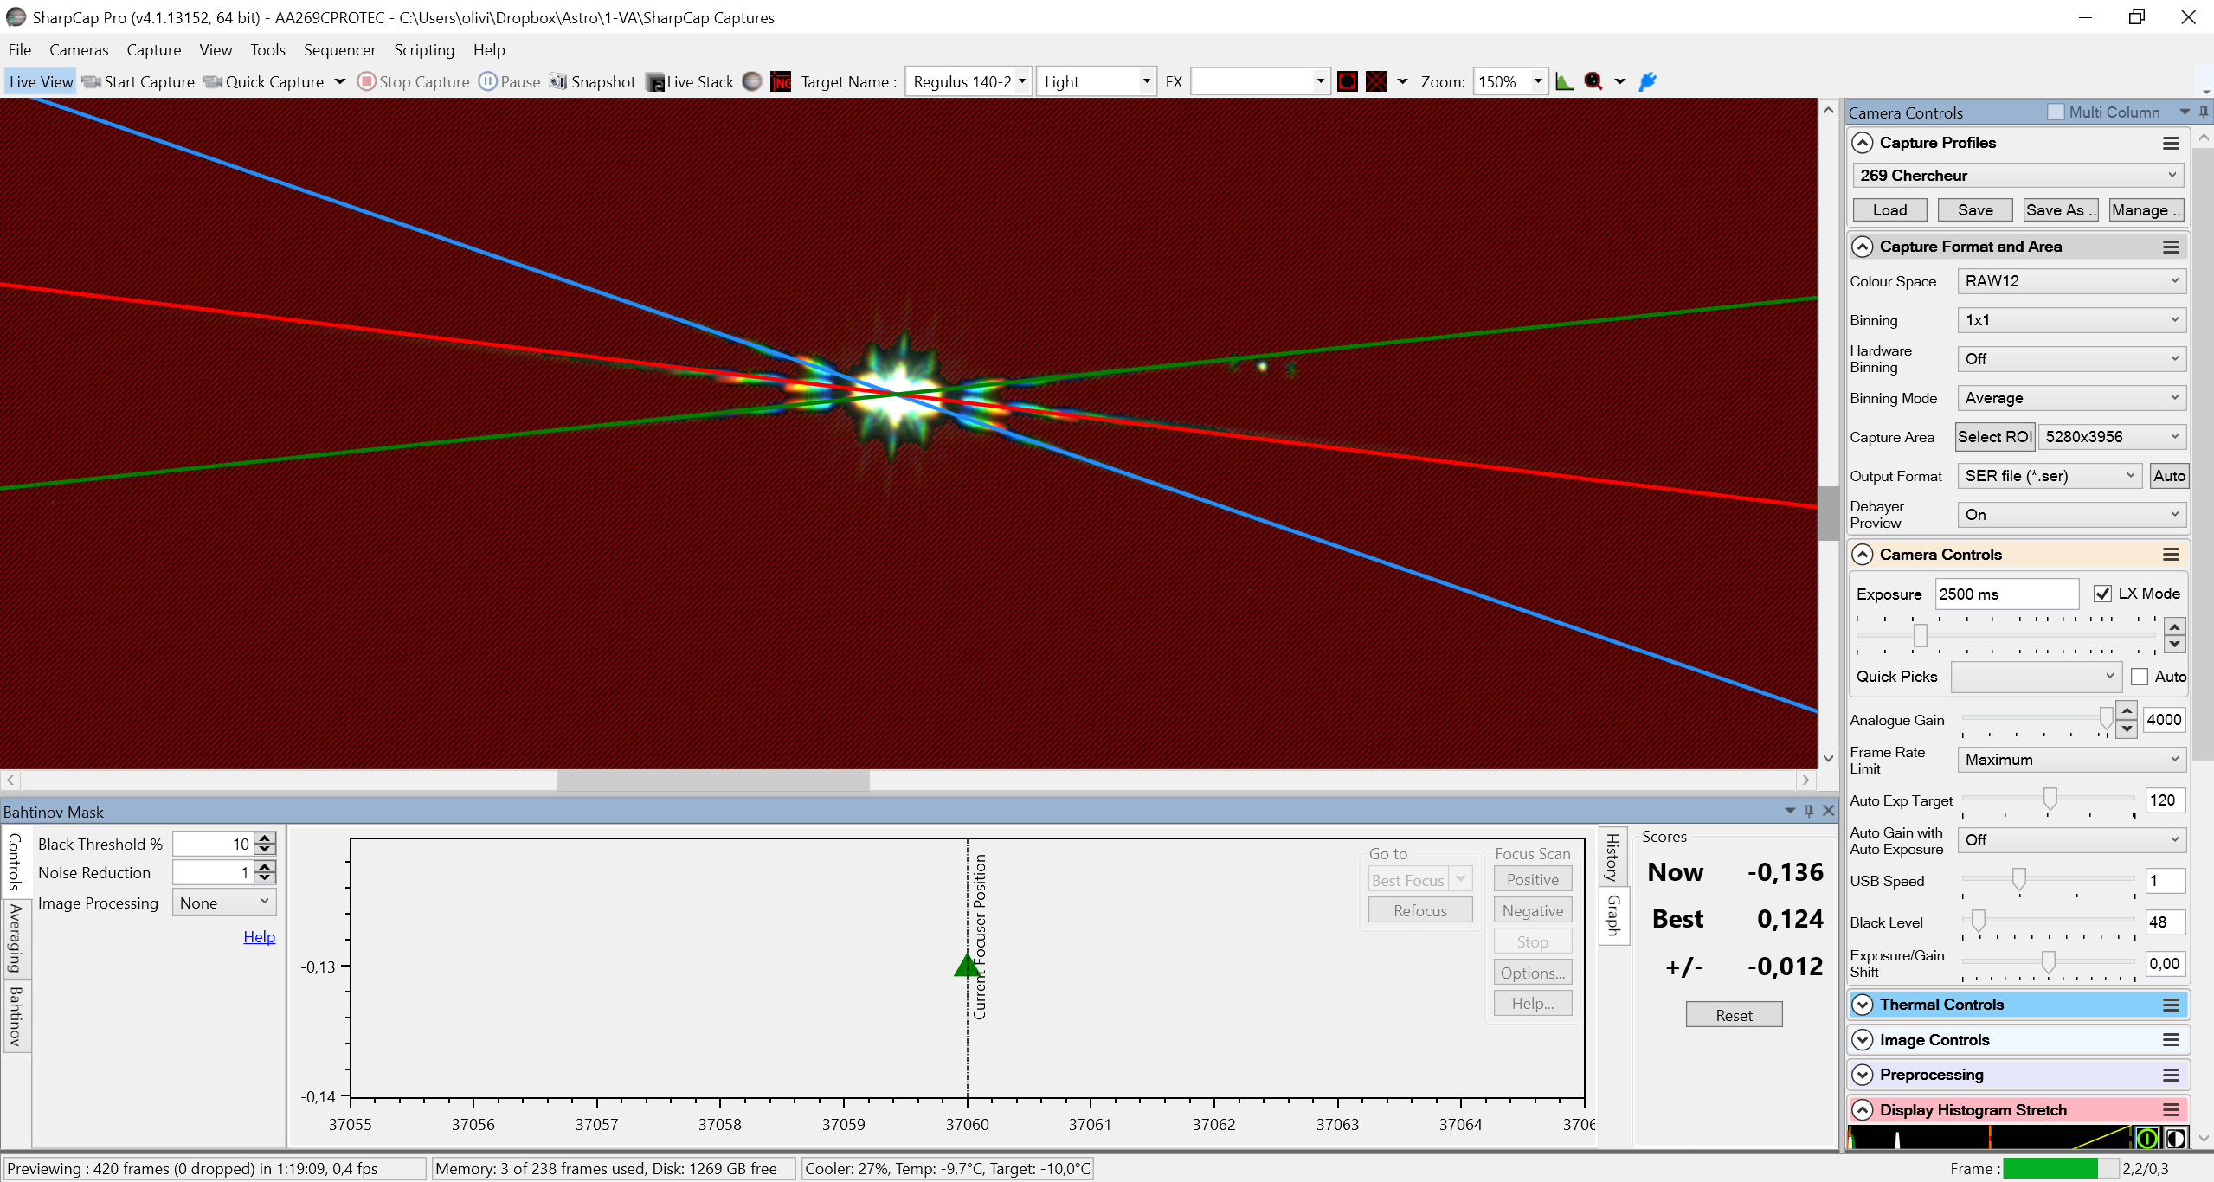Viewport: 2214px width, 1182px height.
Task: Expand the Image Controls section
Action: (x=1863, y=1040)
